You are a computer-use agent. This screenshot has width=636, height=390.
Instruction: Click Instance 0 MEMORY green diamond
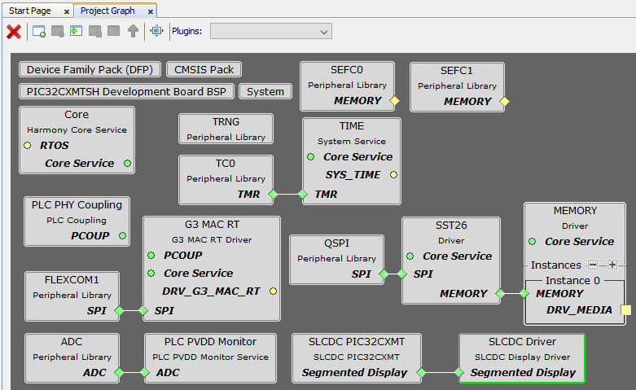coord(524,293)
